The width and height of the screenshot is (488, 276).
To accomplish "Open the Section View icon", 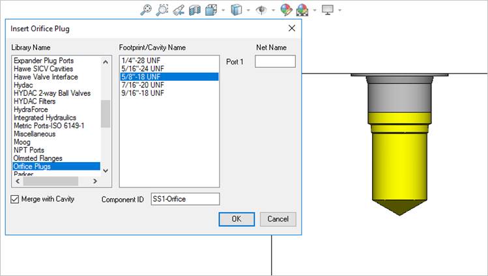I will tap(195, 10).
